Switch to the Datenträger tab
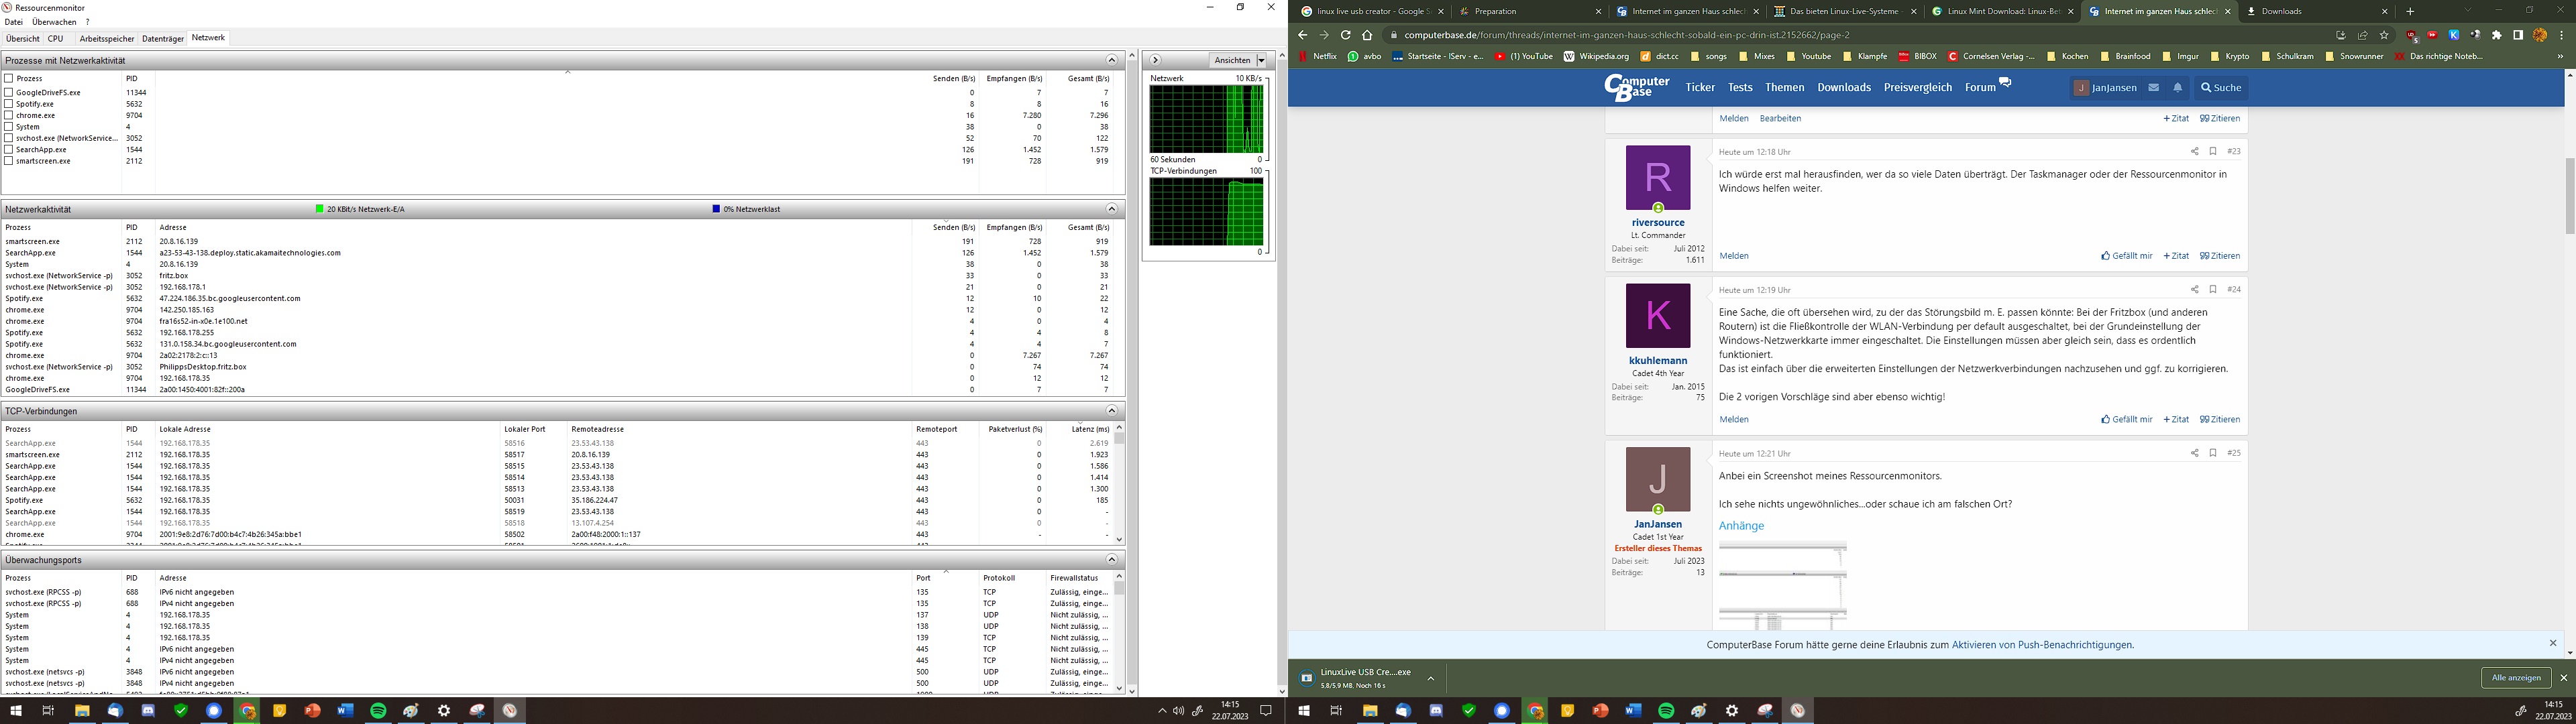This screenshot has height=724, width=2576. point(163,38)
